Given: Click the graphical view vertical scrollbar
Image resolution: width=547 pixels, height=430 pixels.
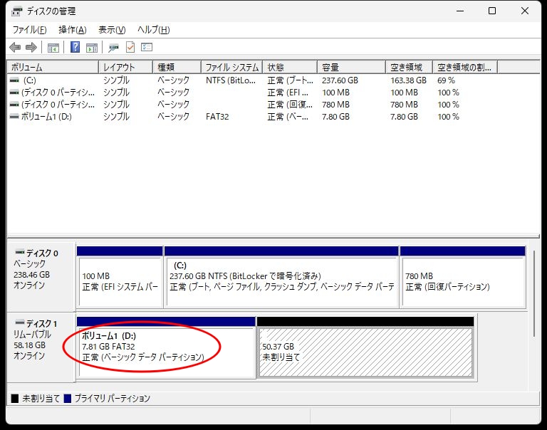Looking at the screenshot, I should point(533,293).
